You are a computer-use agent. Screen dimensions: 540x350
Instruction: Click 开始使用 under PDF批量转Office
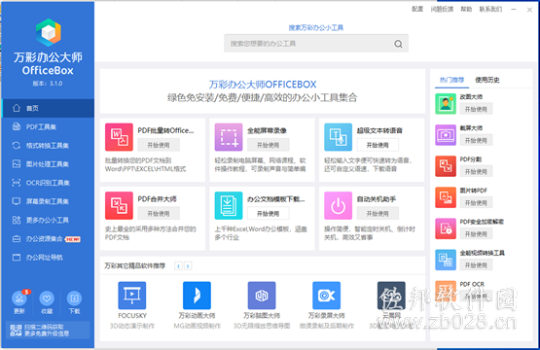point(159,145)
